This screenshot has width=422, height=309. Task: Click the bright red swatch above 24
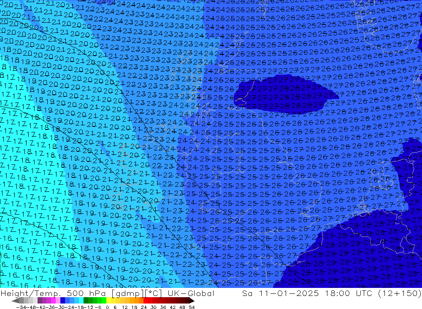tap(146, 301)
